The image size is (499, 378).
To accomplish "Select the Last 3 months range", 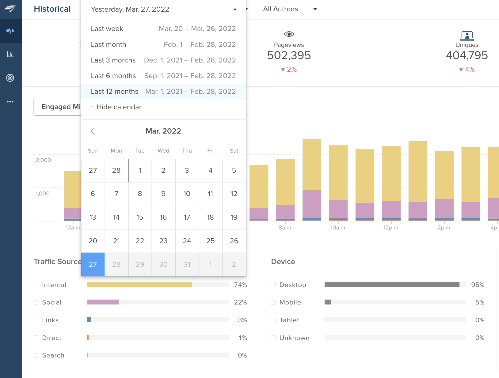I will [x=163, y=60].
